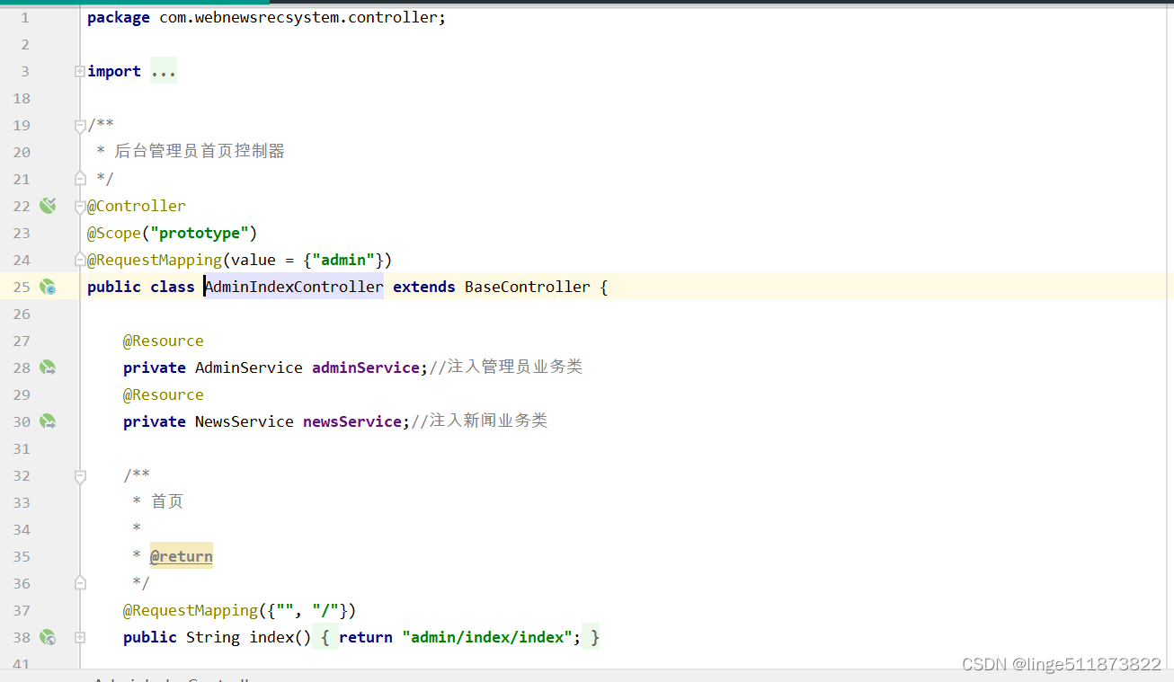Screen dimensions: 1174x682
Task: Click the Spring bean gutter icon on line 22
Action: [x=48, y=206]
